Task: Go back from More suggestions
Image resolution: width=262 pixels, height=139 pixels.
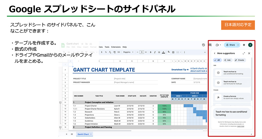Action: (x=215, y=53)
